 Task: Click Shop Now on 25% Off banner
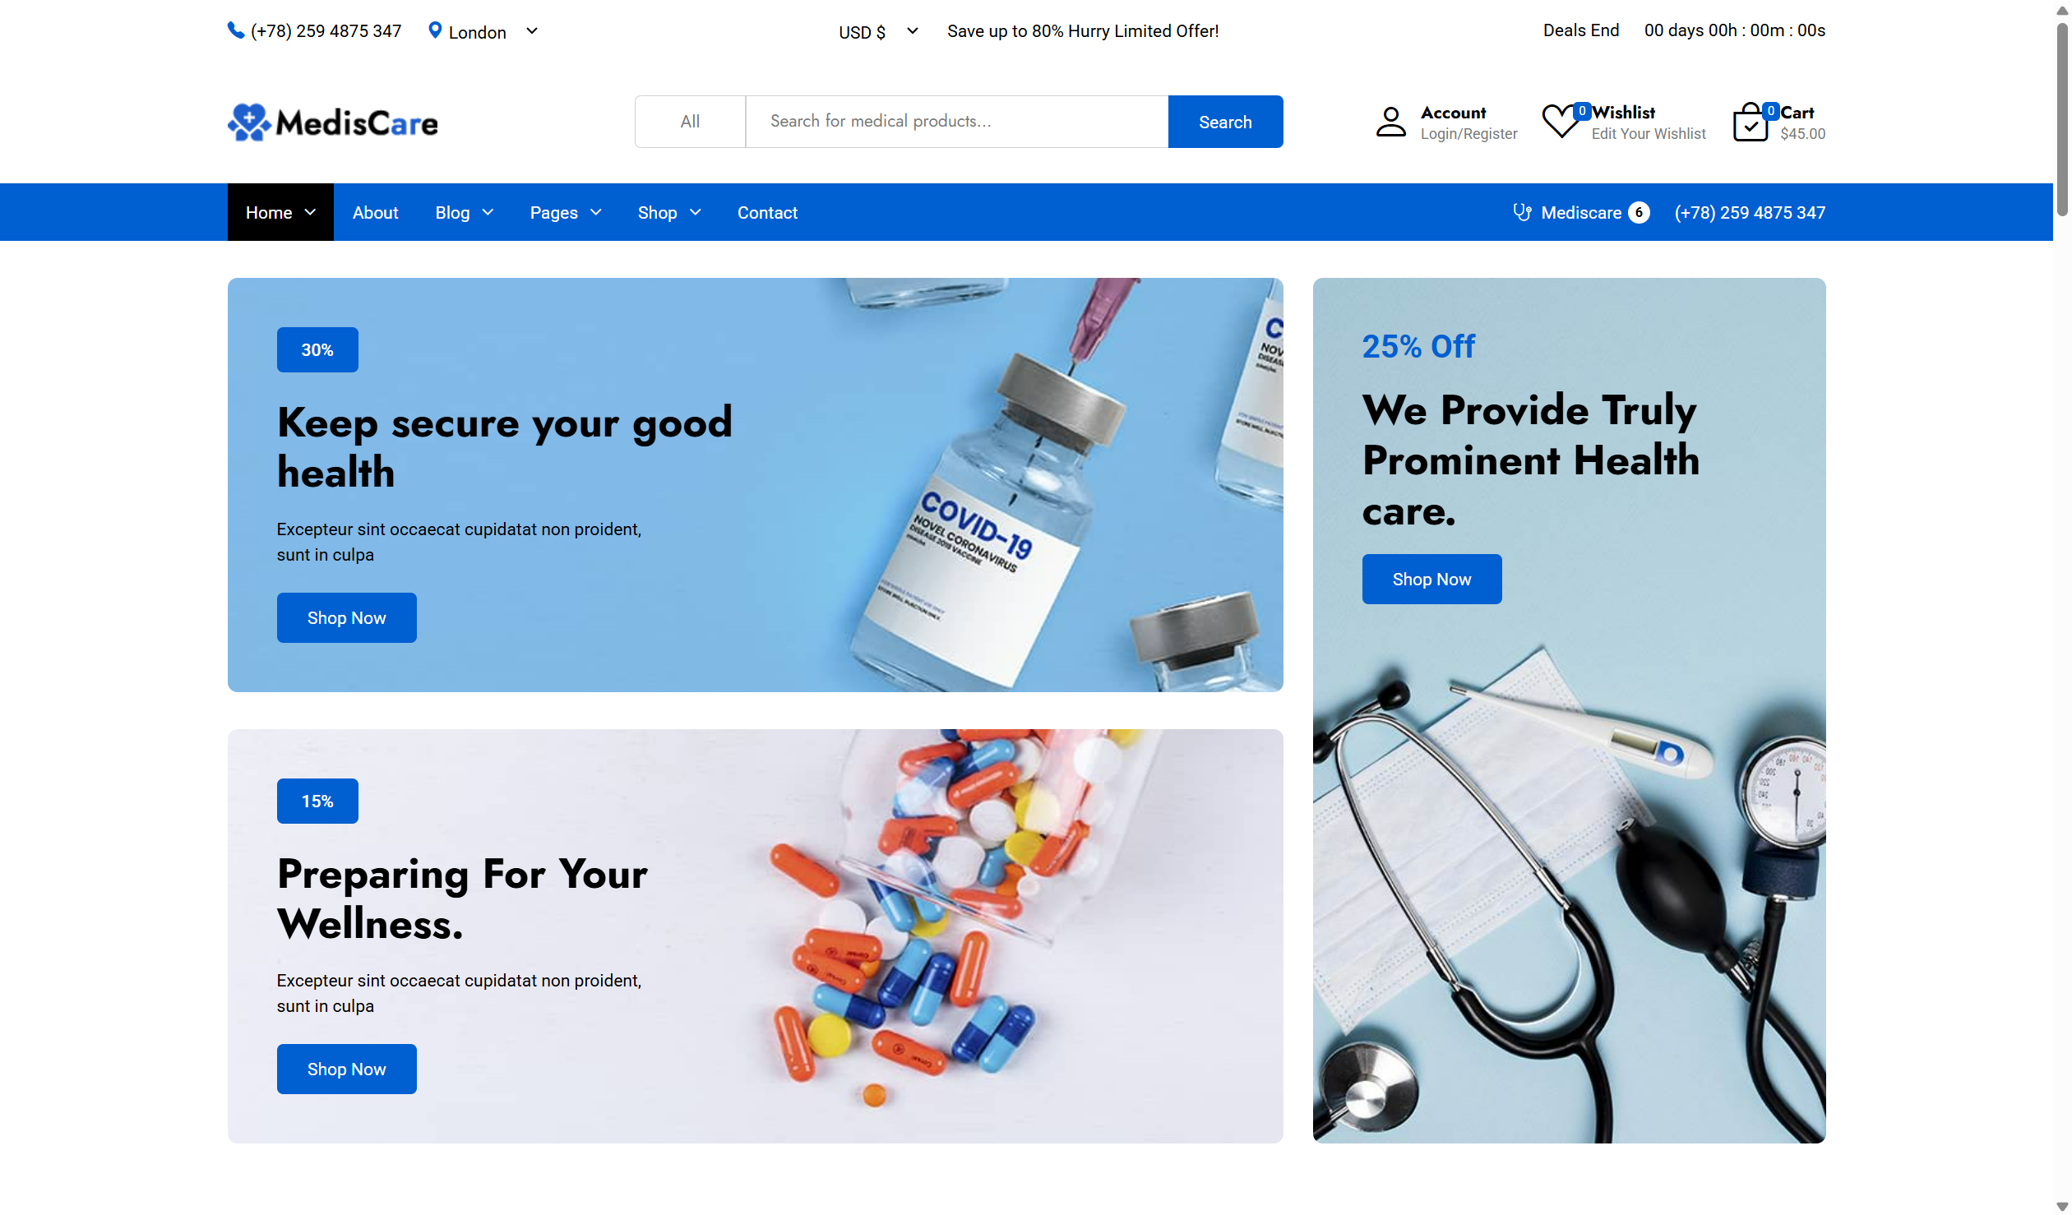click(1431, 579)
